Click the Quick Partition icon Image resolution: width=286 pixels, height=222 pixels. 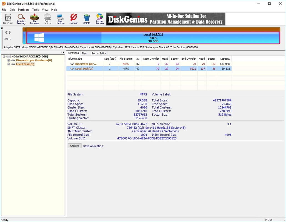(x=47, y=19)
